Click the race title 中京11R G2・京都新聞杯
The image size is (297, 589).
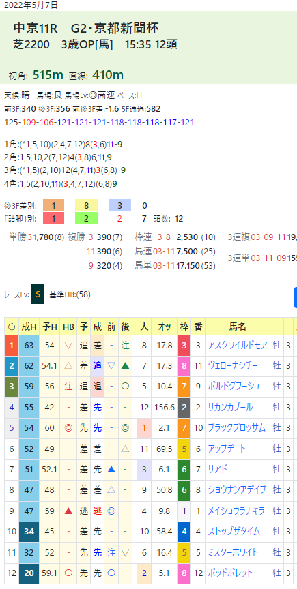(86, 28)
